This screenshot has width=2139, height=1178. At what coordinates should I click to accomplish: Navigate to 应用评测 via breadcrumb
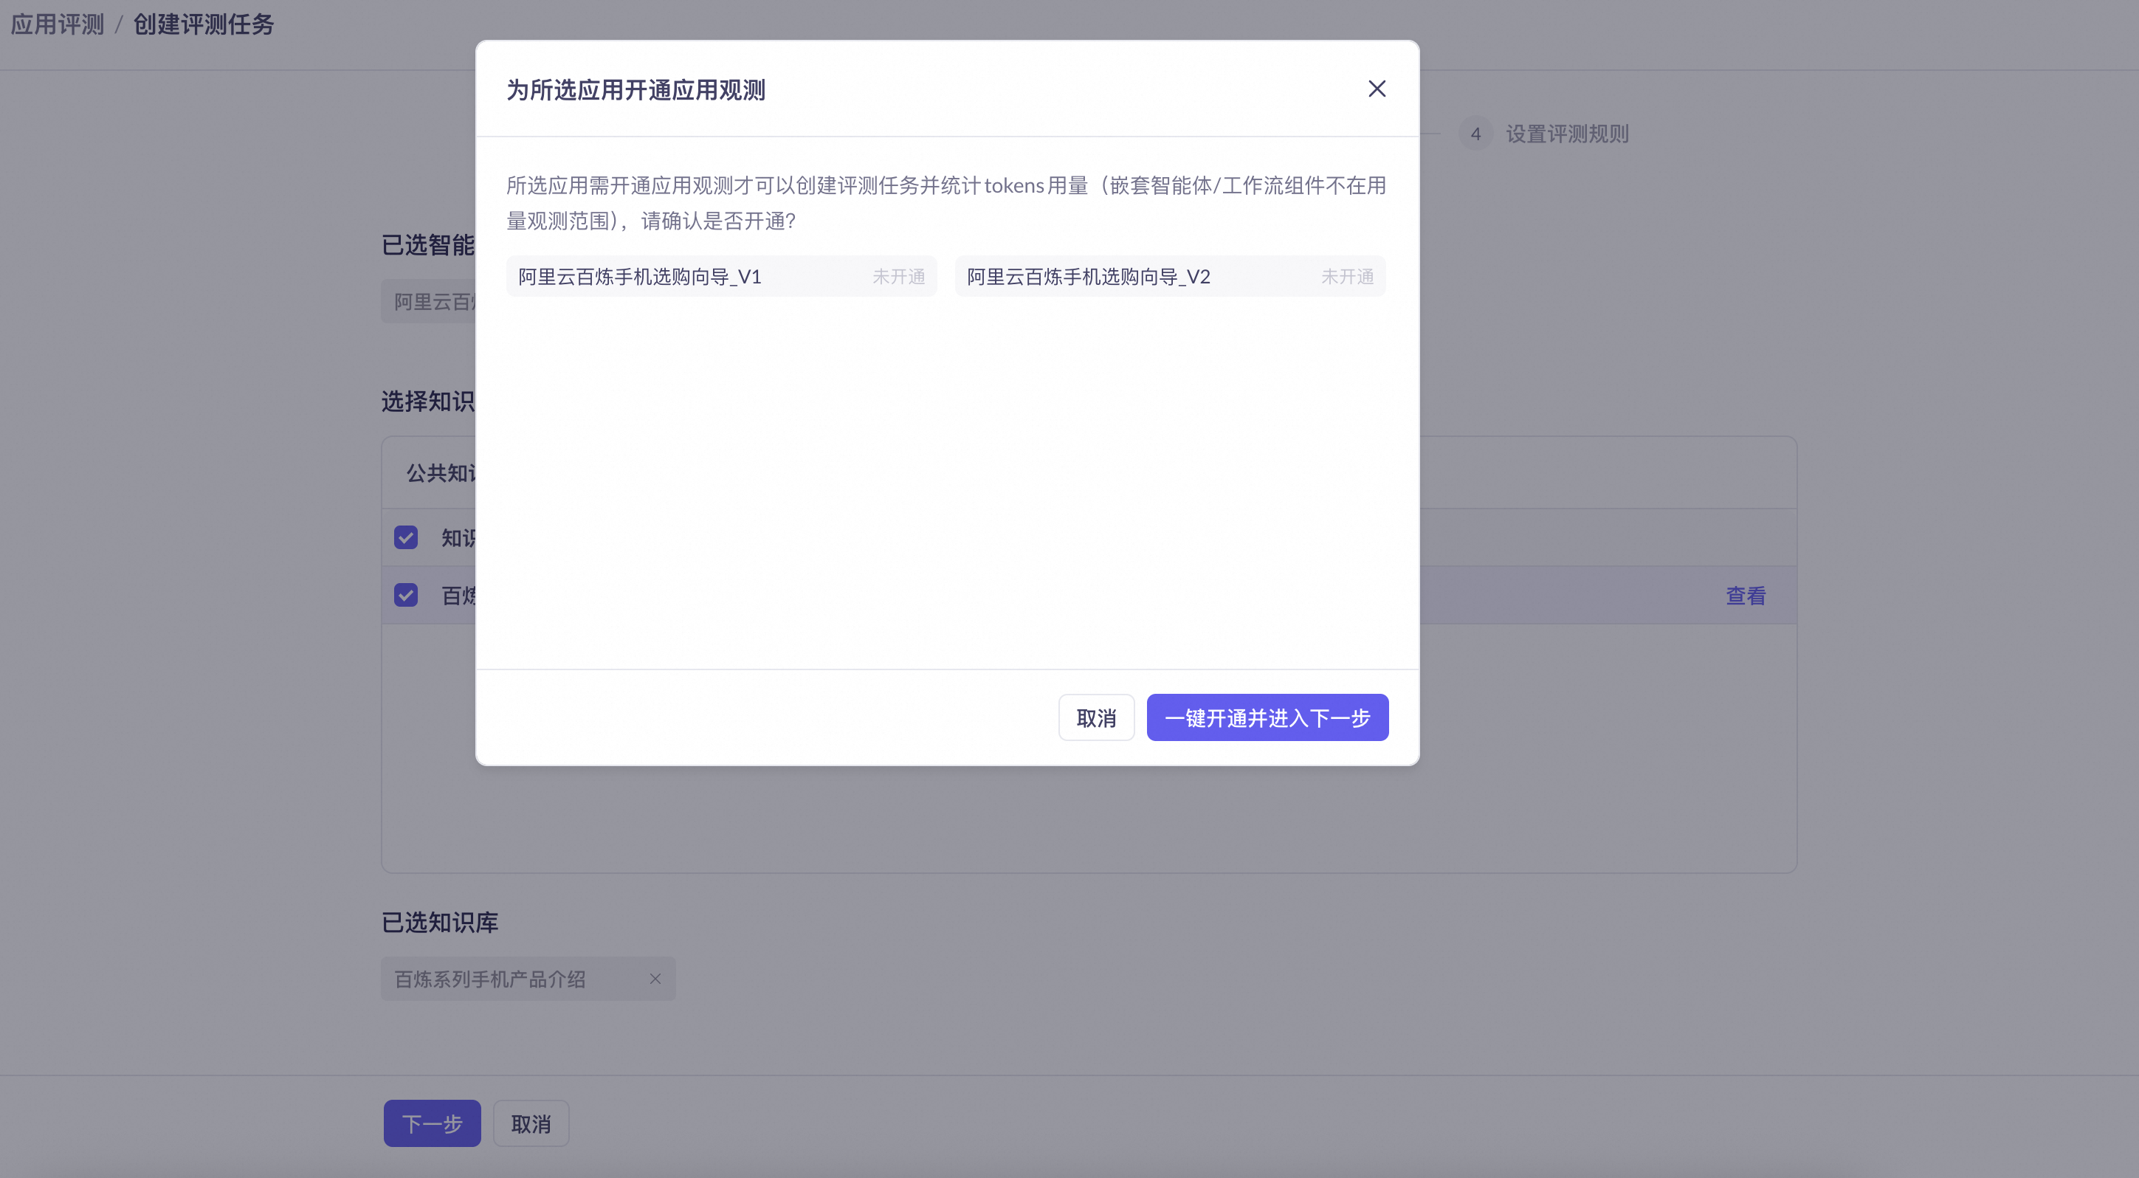[x=55, y=23]
